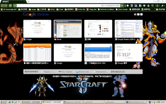Bookmark this page with the star icon
Image resolution: width=166 pixels, height=104 pixels.
(x=15, y=6)
